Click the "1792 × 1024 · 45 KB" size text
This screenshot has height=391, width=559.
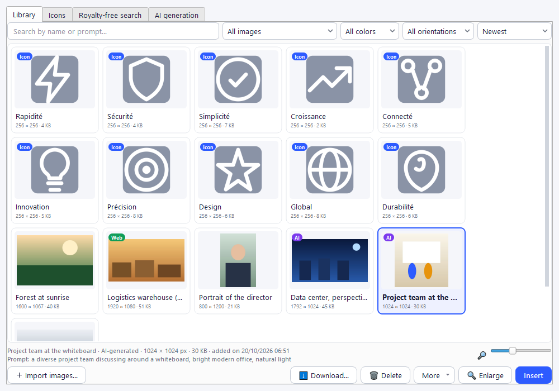(312, 307)
